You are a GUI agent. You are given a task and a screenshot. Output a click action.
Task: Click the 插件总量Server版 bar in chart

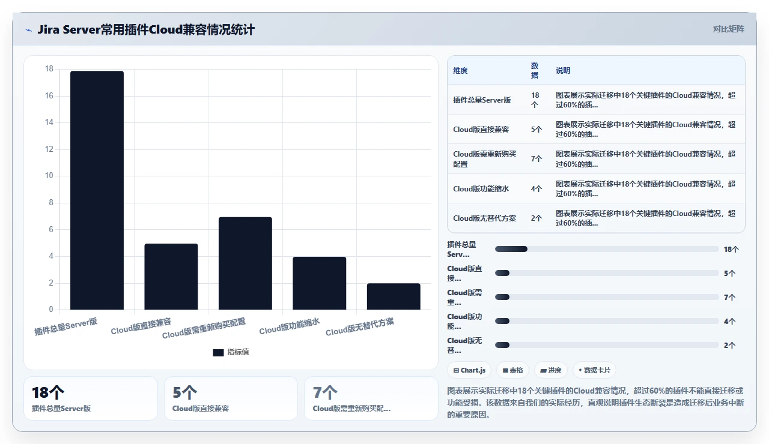coord(97,190)
